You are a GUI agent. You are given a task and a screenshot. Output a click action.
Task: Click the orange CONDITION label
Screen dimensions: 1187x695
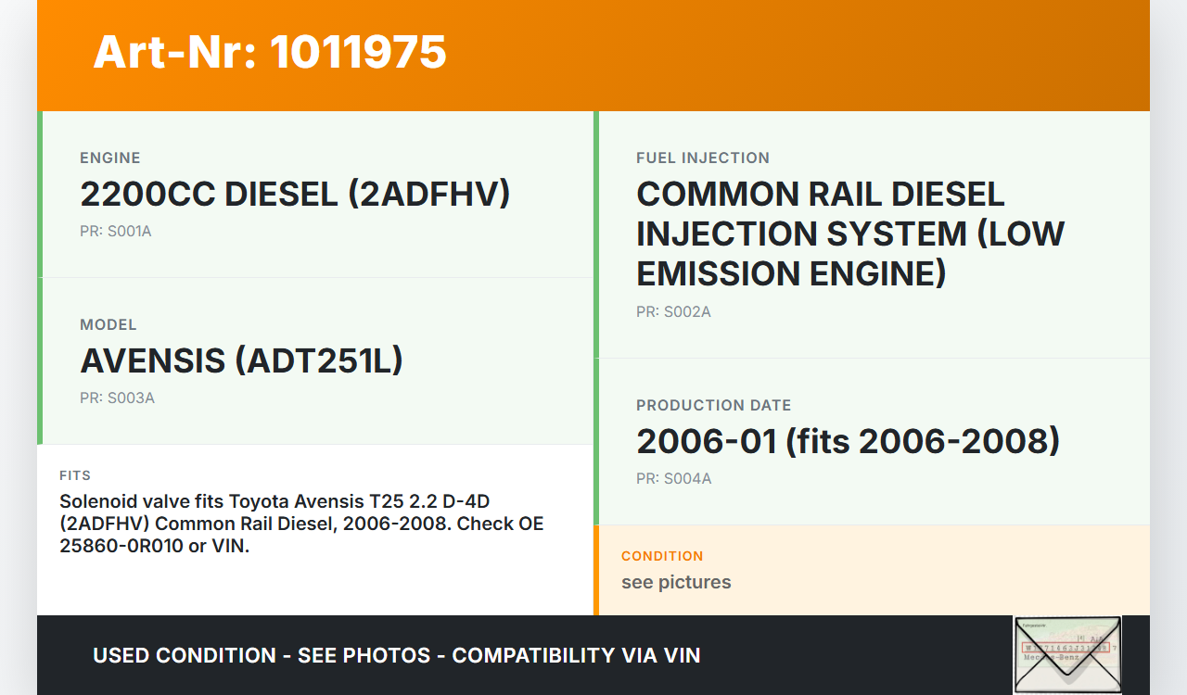tap(662, 556)
